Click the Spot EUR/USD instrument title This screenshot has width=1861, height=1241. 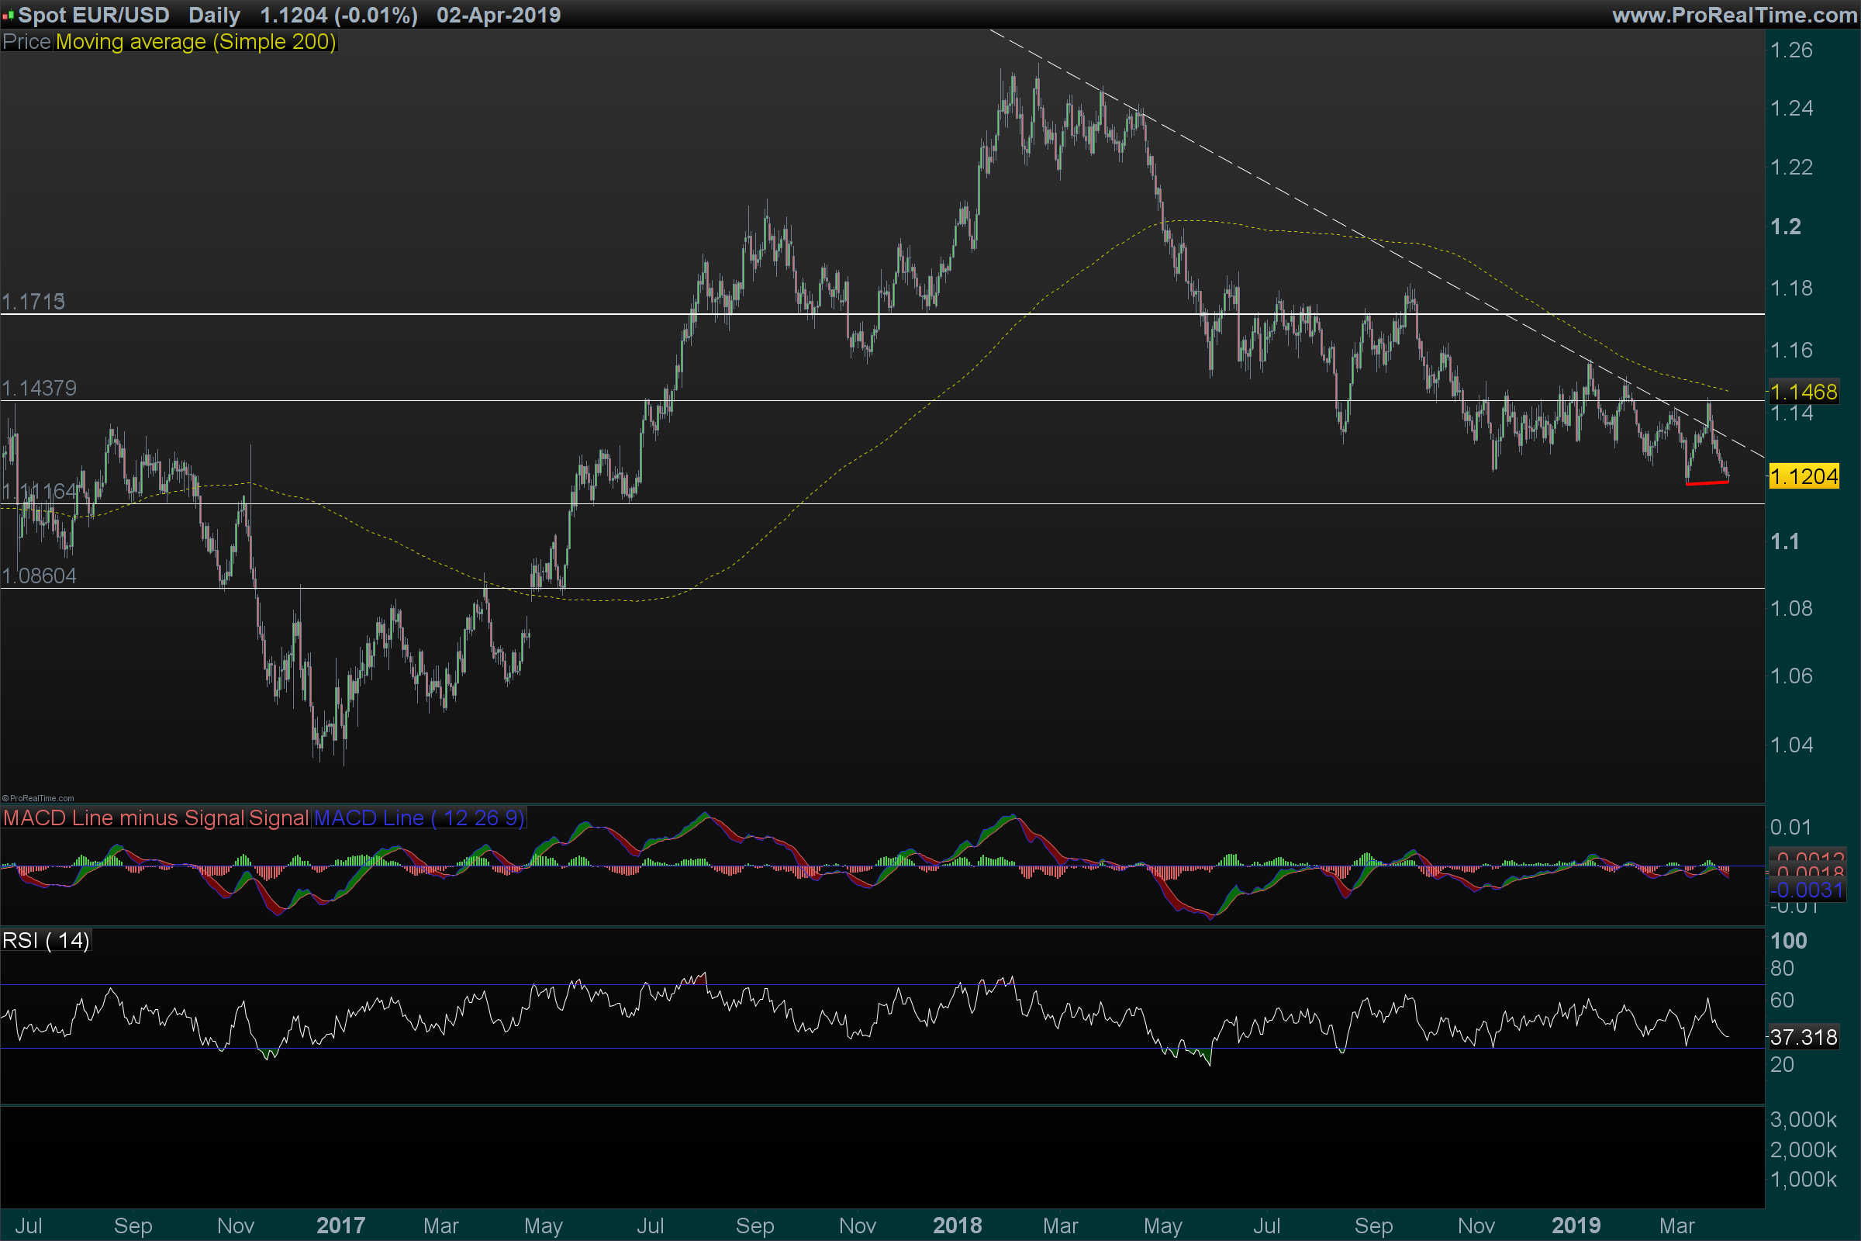coord(93,15)
